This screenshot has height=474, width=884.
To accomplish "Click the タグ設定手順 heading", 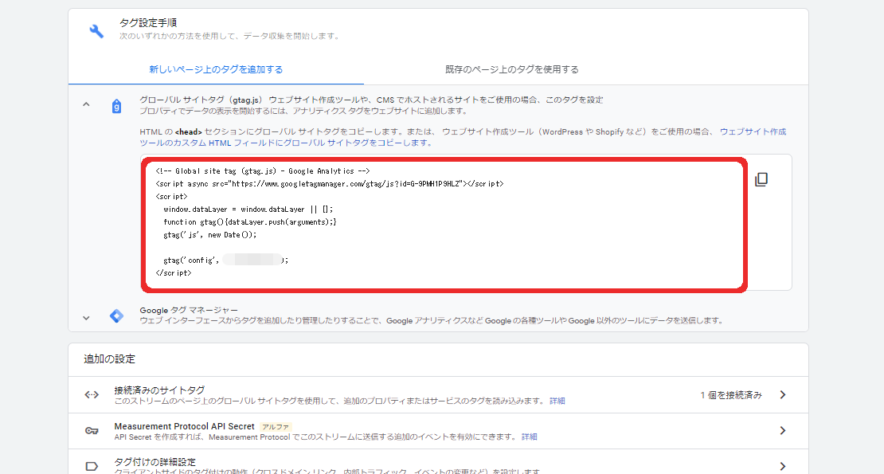I will click(148, 22).
